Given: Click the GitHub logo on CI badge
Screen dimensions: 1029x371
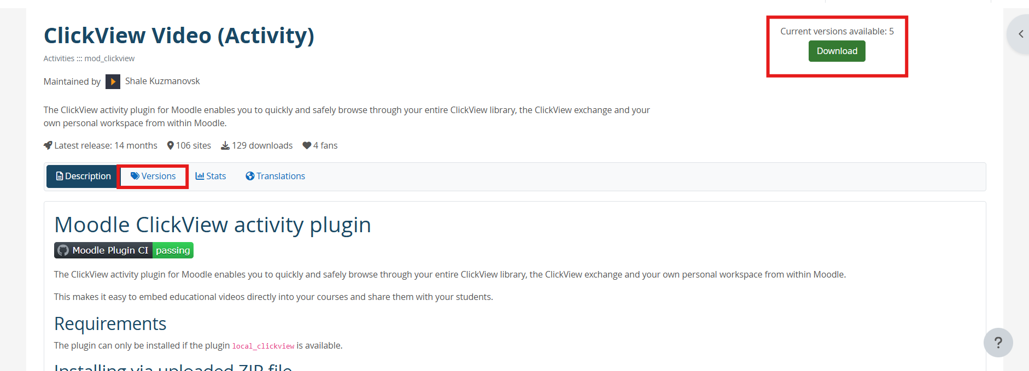Looking at the screenshot, I should [x=63, y=250].
